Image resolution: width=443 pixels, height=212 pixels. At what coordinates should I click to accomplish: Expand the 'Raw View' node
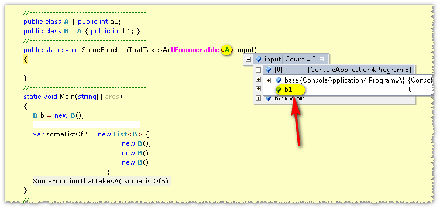(258, 98)
